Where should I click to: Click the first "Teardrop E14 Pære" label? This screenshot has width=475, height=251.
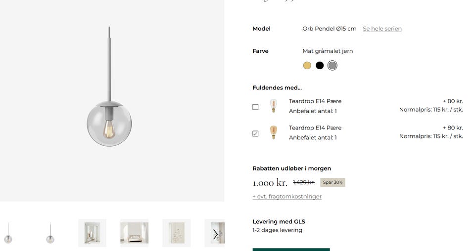coord(315,101)
